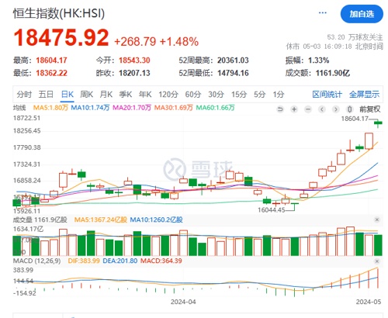This screenshot has width=388, height=318.
Task: Click the MACD:364.39 indicator label
Action: (161, 261)
